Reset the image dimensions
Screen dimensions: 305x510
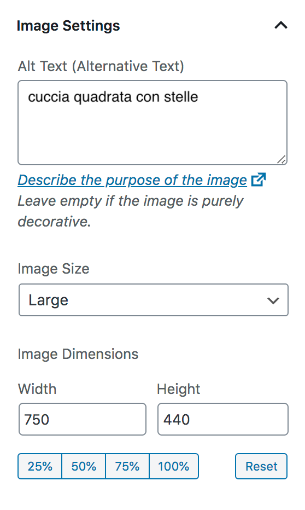pos(261,466)
